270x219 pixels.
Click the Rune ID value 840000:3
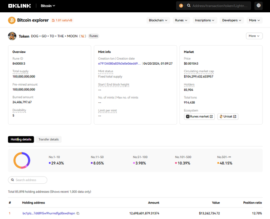pyautogui.click(x=19, y=63)
